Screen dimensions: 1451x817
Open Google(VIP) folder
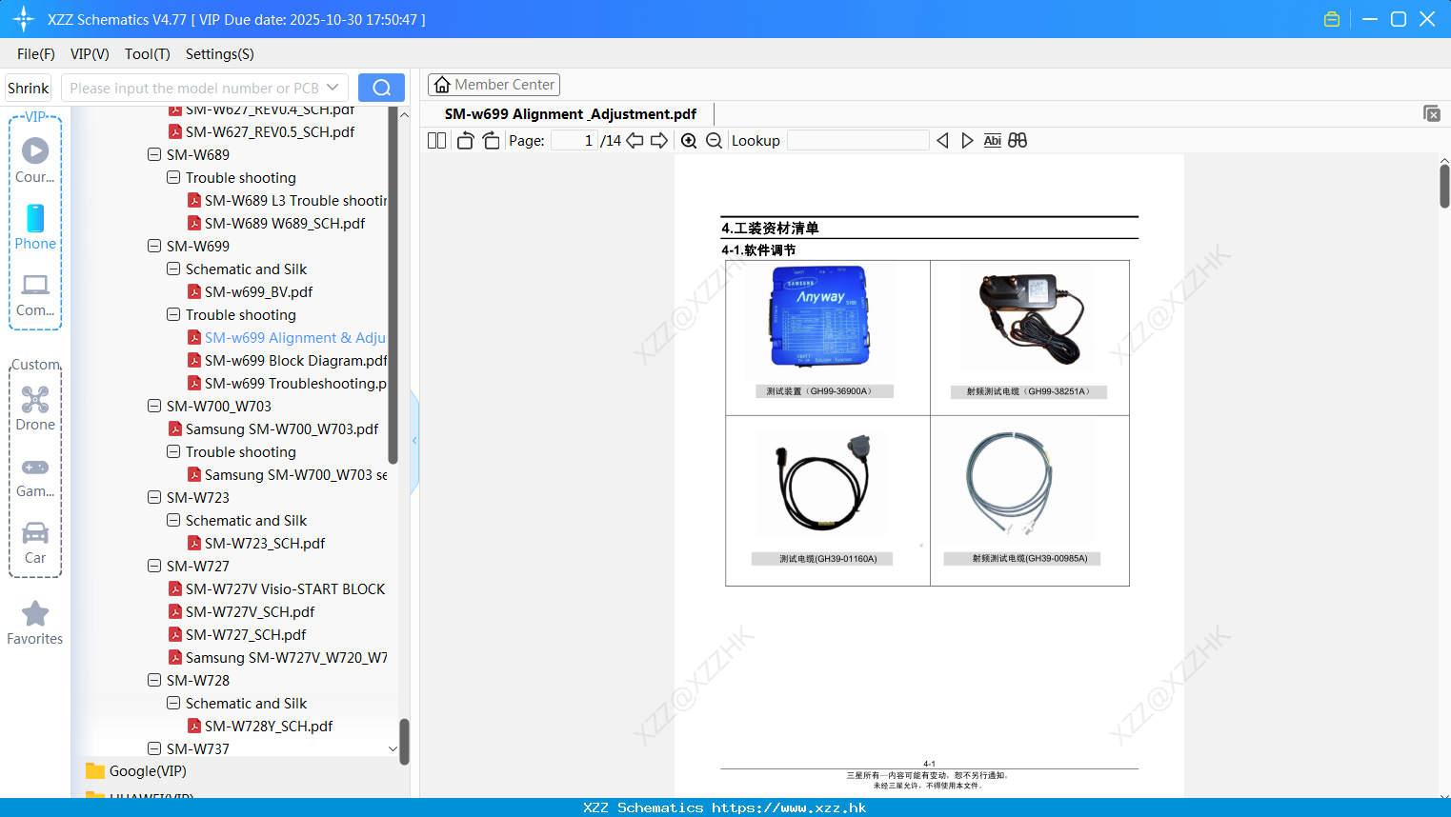(x=137, y=771)
